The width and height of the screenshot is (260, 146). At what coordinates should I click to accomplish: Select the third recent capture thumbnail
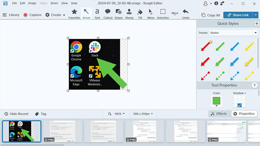[x=104, y=132]
